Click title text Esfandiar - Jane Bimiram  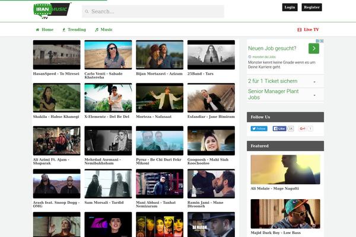click(x=211, y=117)
